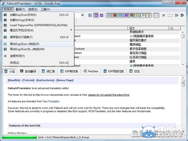
Task: Click the string list scrollbar up arrow
Action: [x=183, y=32]
